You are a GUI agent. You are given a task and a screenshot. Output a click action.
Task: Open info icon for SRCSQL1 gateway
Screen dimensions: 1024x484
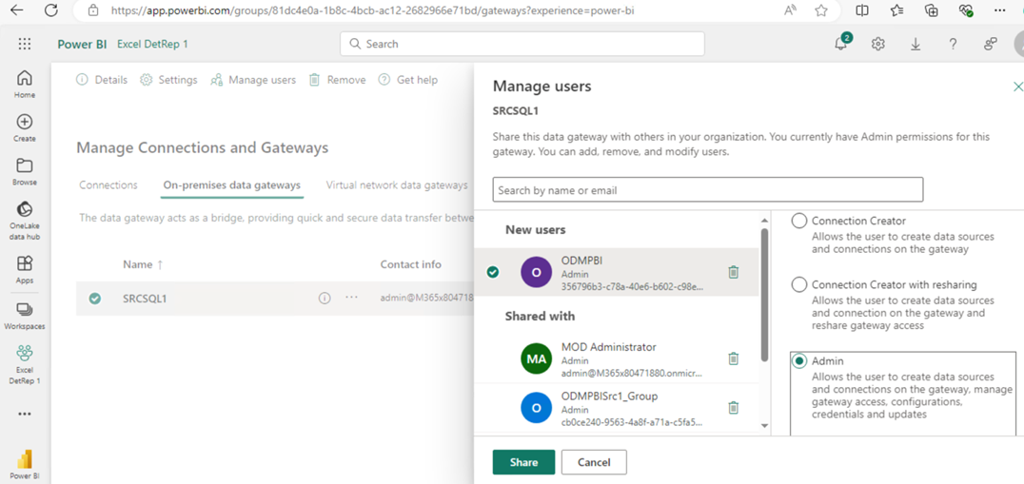tap(325, 298)
